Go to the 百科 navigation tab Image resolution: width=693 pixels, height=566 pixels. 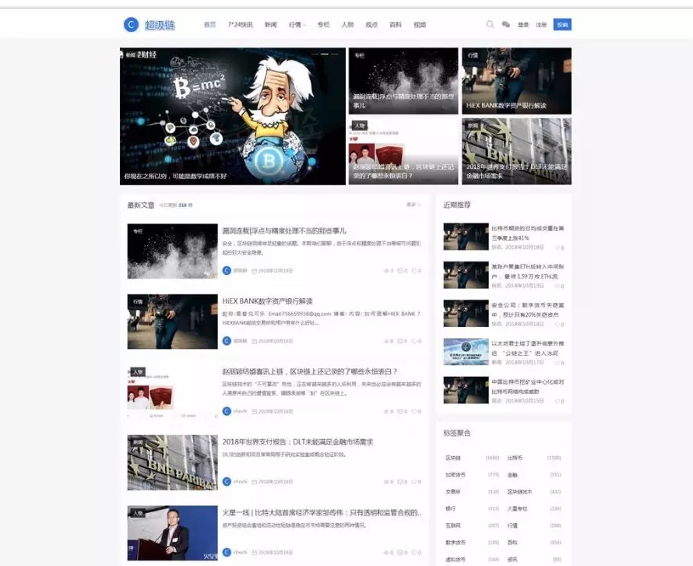396,25
